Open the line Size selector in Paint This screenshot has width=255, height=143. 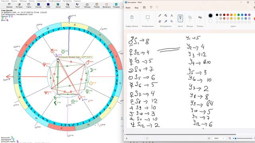[200, 17]
